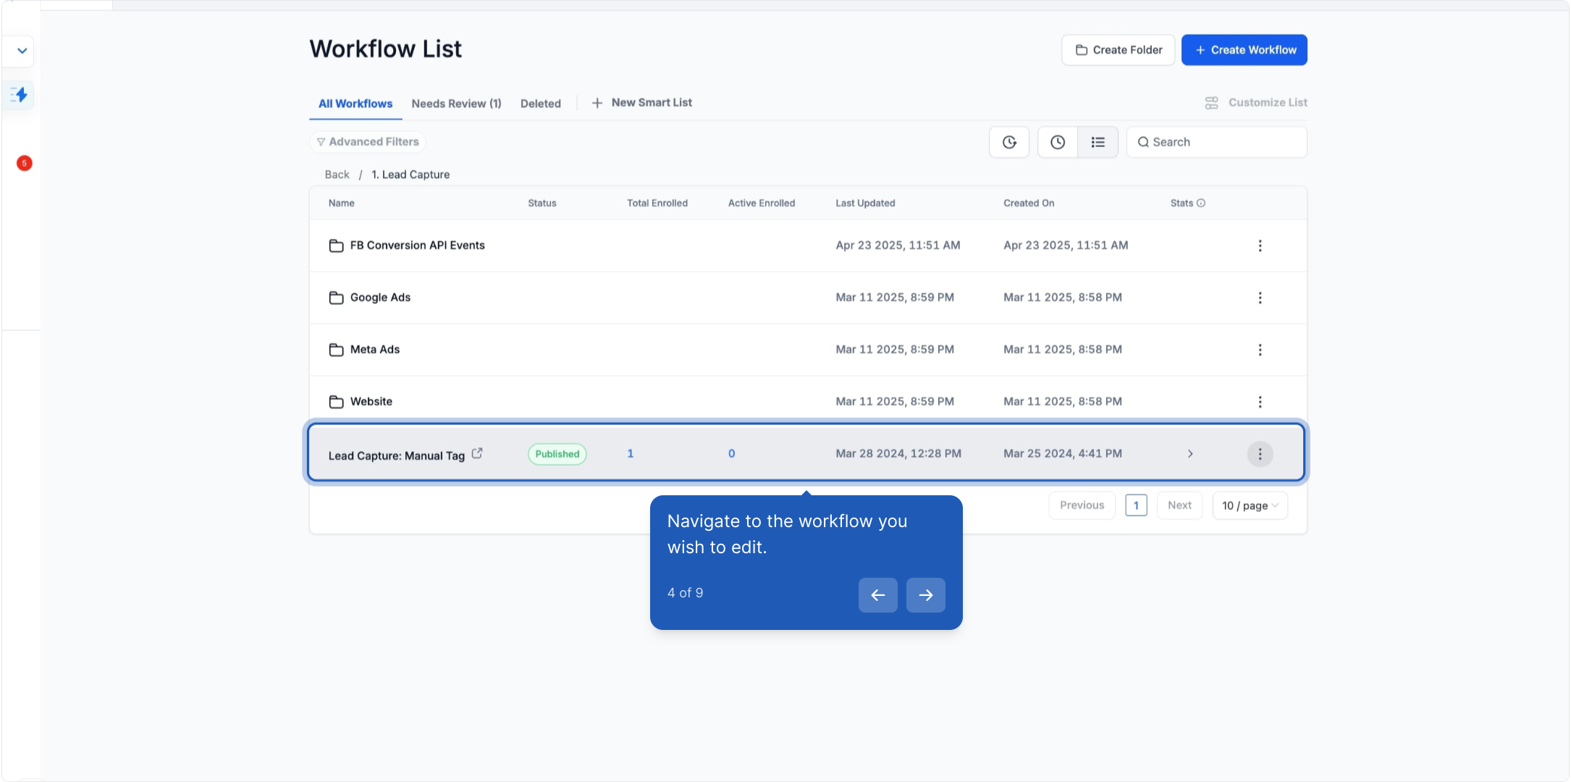Click the Last Updated column header
Screen dimensions: 1571x782
865,203
